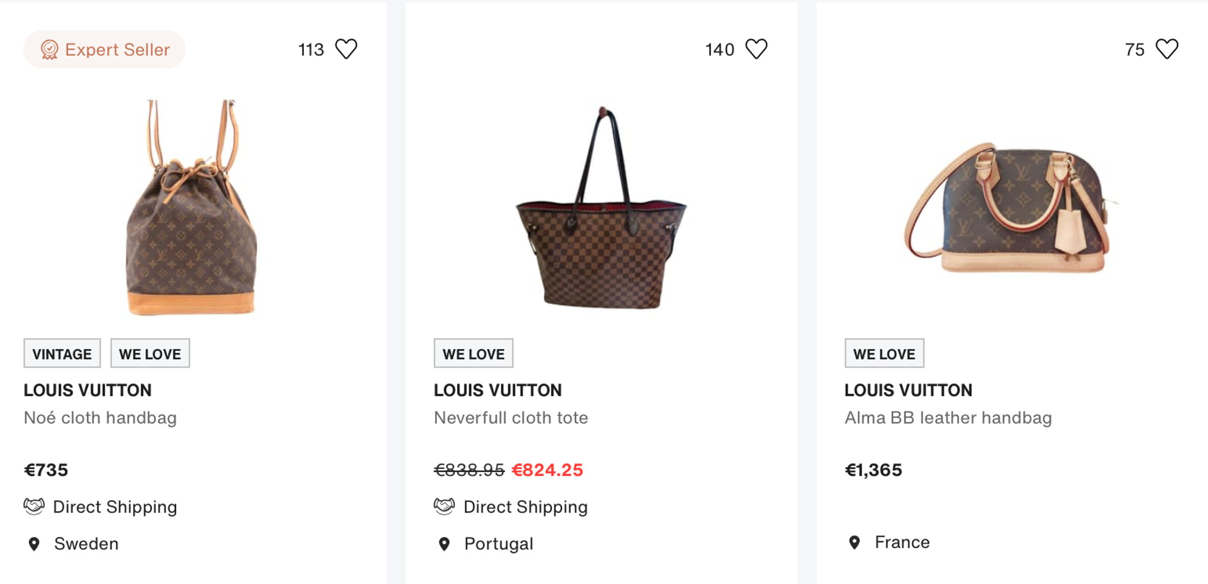Open Neverfull cloth tote title link
Viewport: 1208px width, 584px height.
(510, 417)
